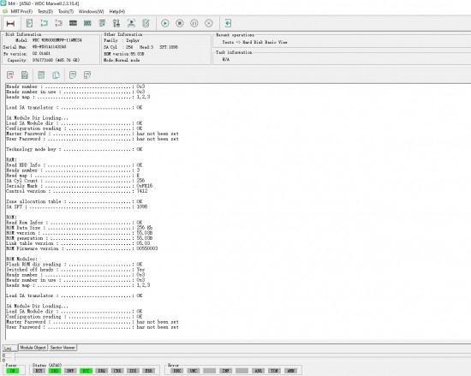This screenshot has width=471, height=376.
Task: Click the clear log icon above log
Action: pyautogui.click(x=10, y=75)
